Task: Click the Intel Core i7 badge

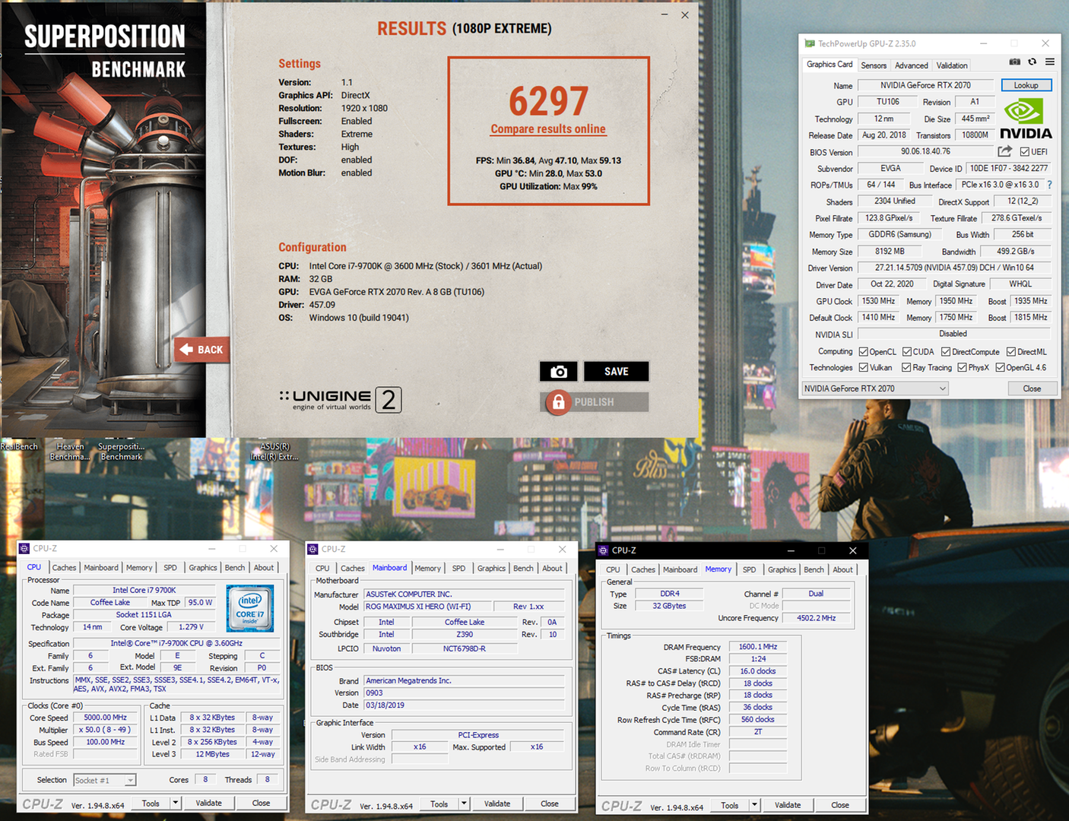Action: [250, 608]
